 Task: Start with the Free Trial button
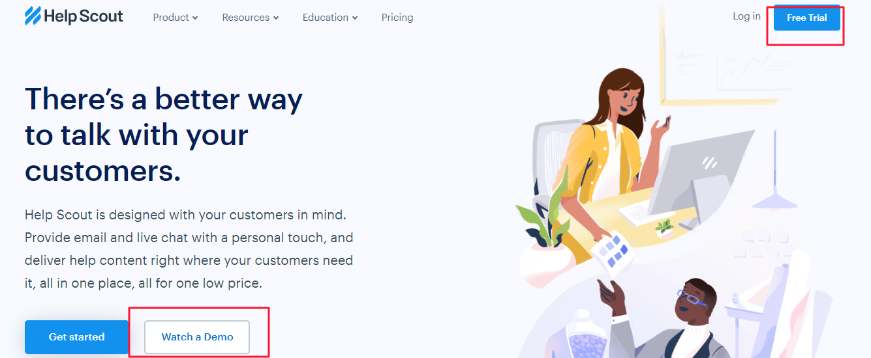[x=807, y=18]
